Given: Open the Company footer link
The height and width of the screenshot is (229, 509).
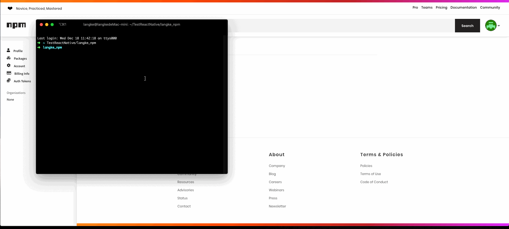Looking at the screenshot, I should tap(277, 166).
